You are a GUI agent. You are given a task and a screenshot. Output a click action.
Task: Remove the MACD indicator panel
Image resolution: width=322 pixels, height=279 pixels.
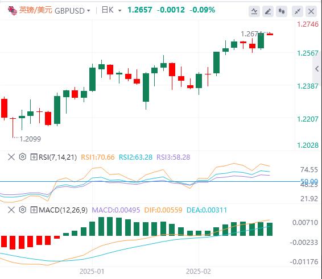click(11, 210)
